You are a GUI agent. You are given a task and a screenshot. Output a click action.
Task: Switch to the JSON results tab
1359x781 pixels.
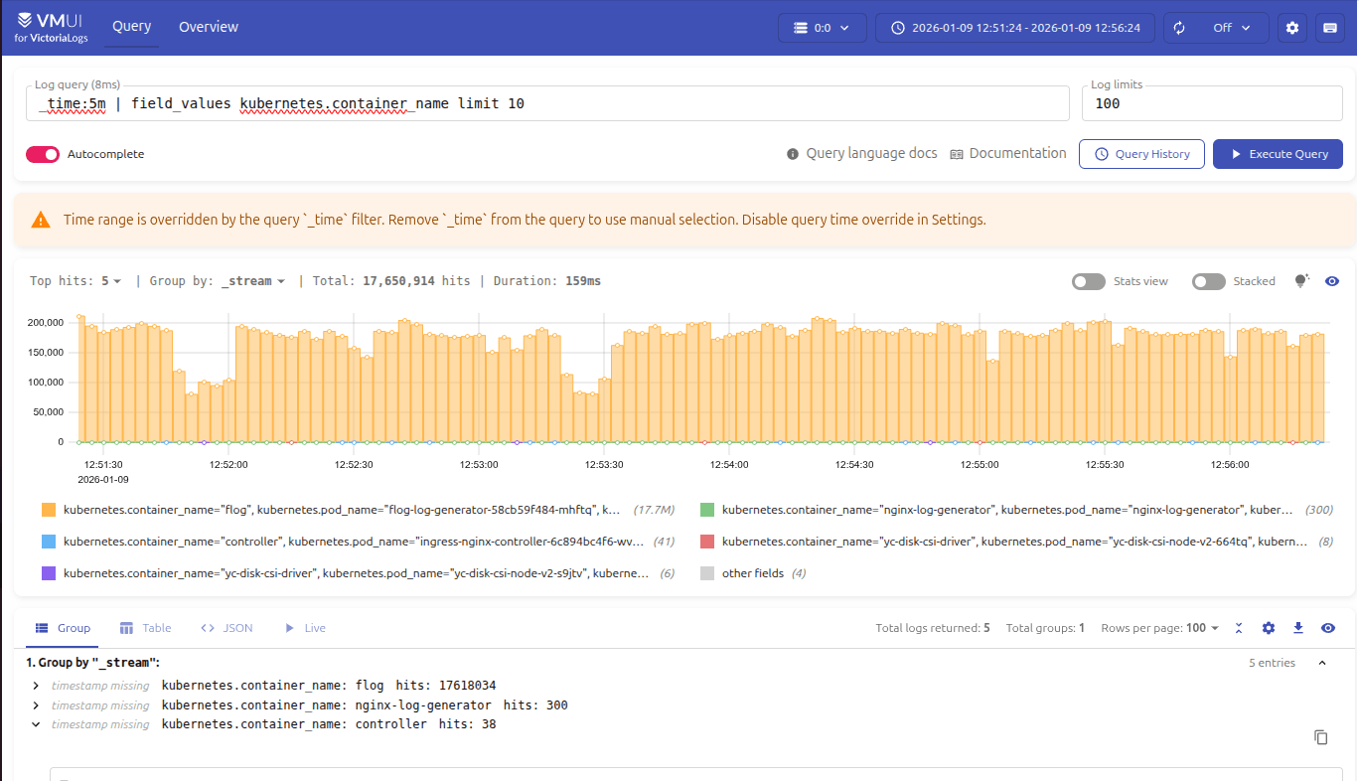227,627
